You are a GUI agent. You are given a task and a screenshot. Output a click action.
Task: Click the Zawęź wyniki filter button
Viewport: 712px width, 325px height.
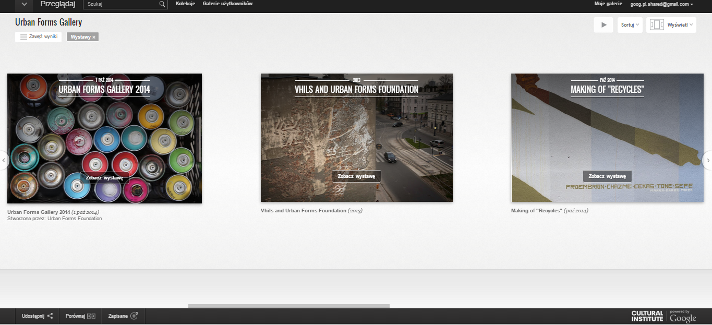pos(38,37)
